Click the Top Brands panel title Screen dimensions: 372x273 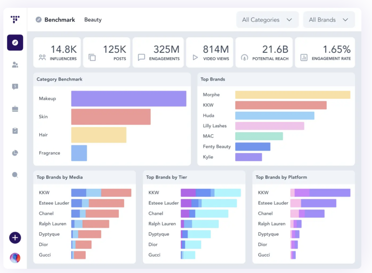tap(213, 79)
